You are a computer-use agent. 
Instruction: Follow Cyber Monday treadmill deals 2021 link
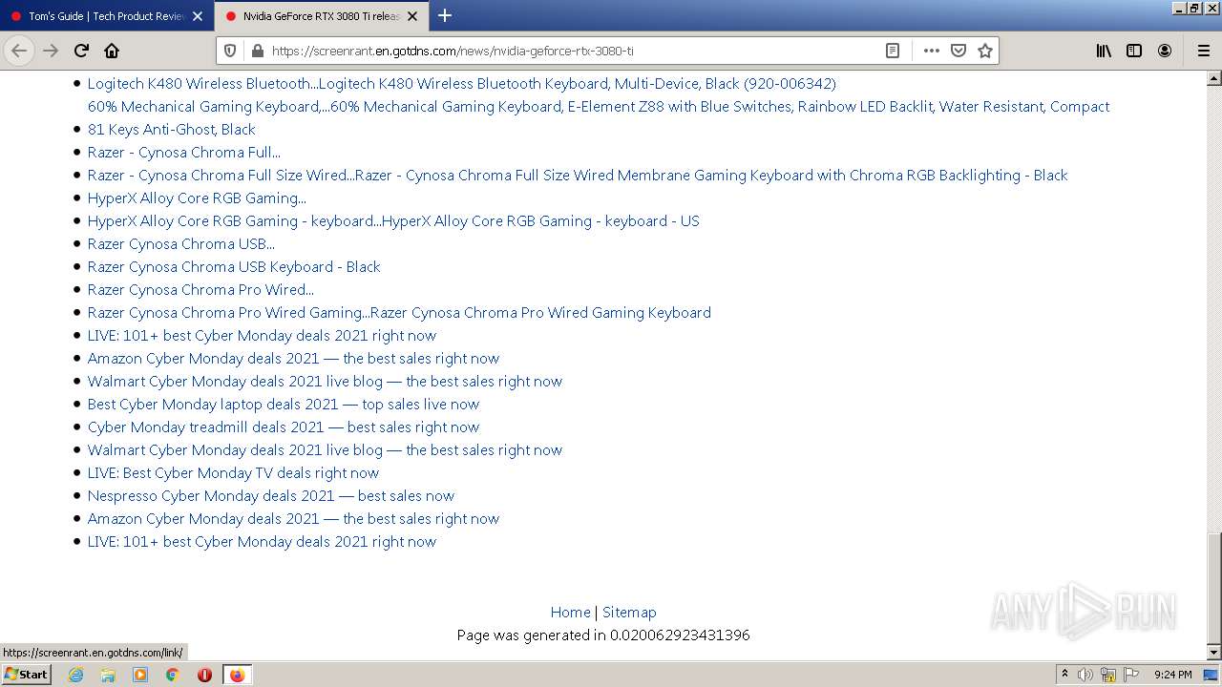point(284,427)
